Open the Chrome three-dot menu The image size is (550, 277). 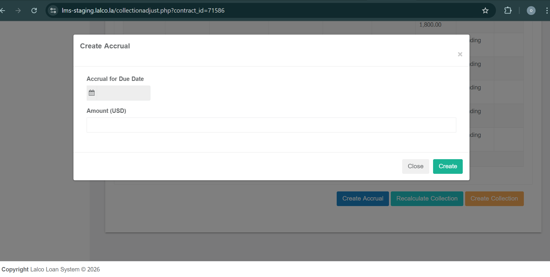(546, 11)
